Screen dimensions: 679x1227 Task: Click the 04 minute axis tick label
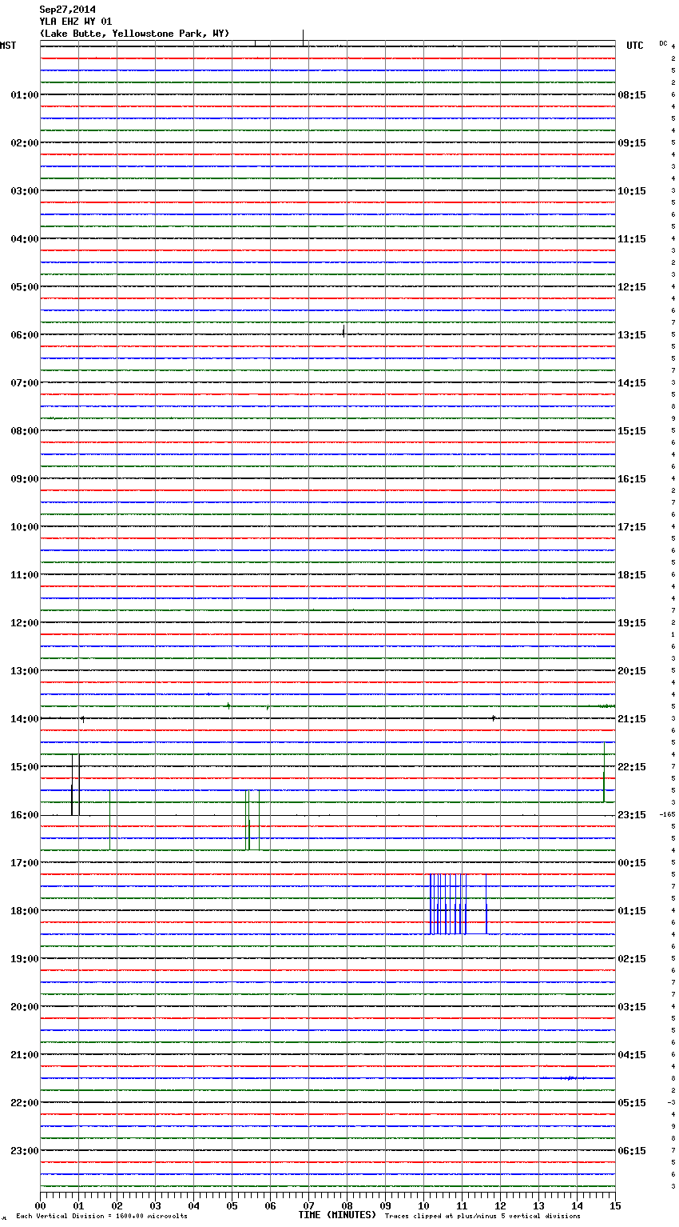point(194,1205)
